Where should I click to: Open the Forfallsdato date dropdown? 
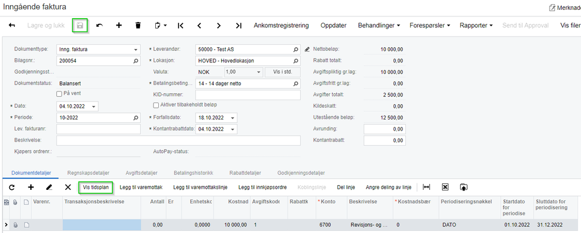point(232,118)
